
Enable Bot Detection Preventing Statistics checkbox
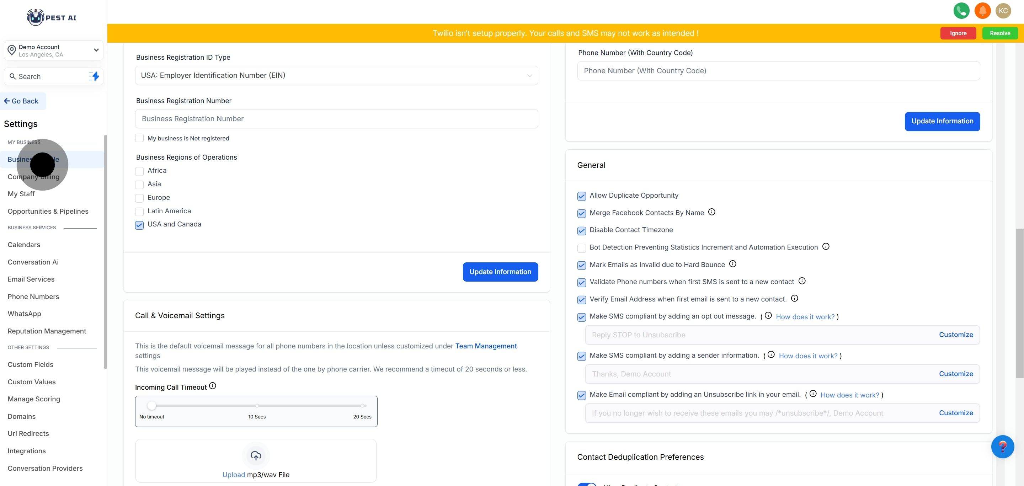(x=581, y=248)
